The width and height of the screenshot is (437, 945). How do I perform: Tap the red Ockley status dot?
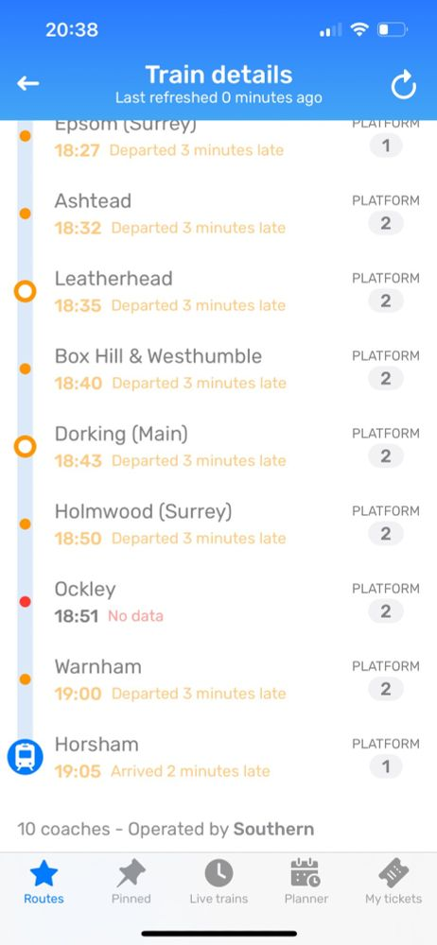[25, 601]
